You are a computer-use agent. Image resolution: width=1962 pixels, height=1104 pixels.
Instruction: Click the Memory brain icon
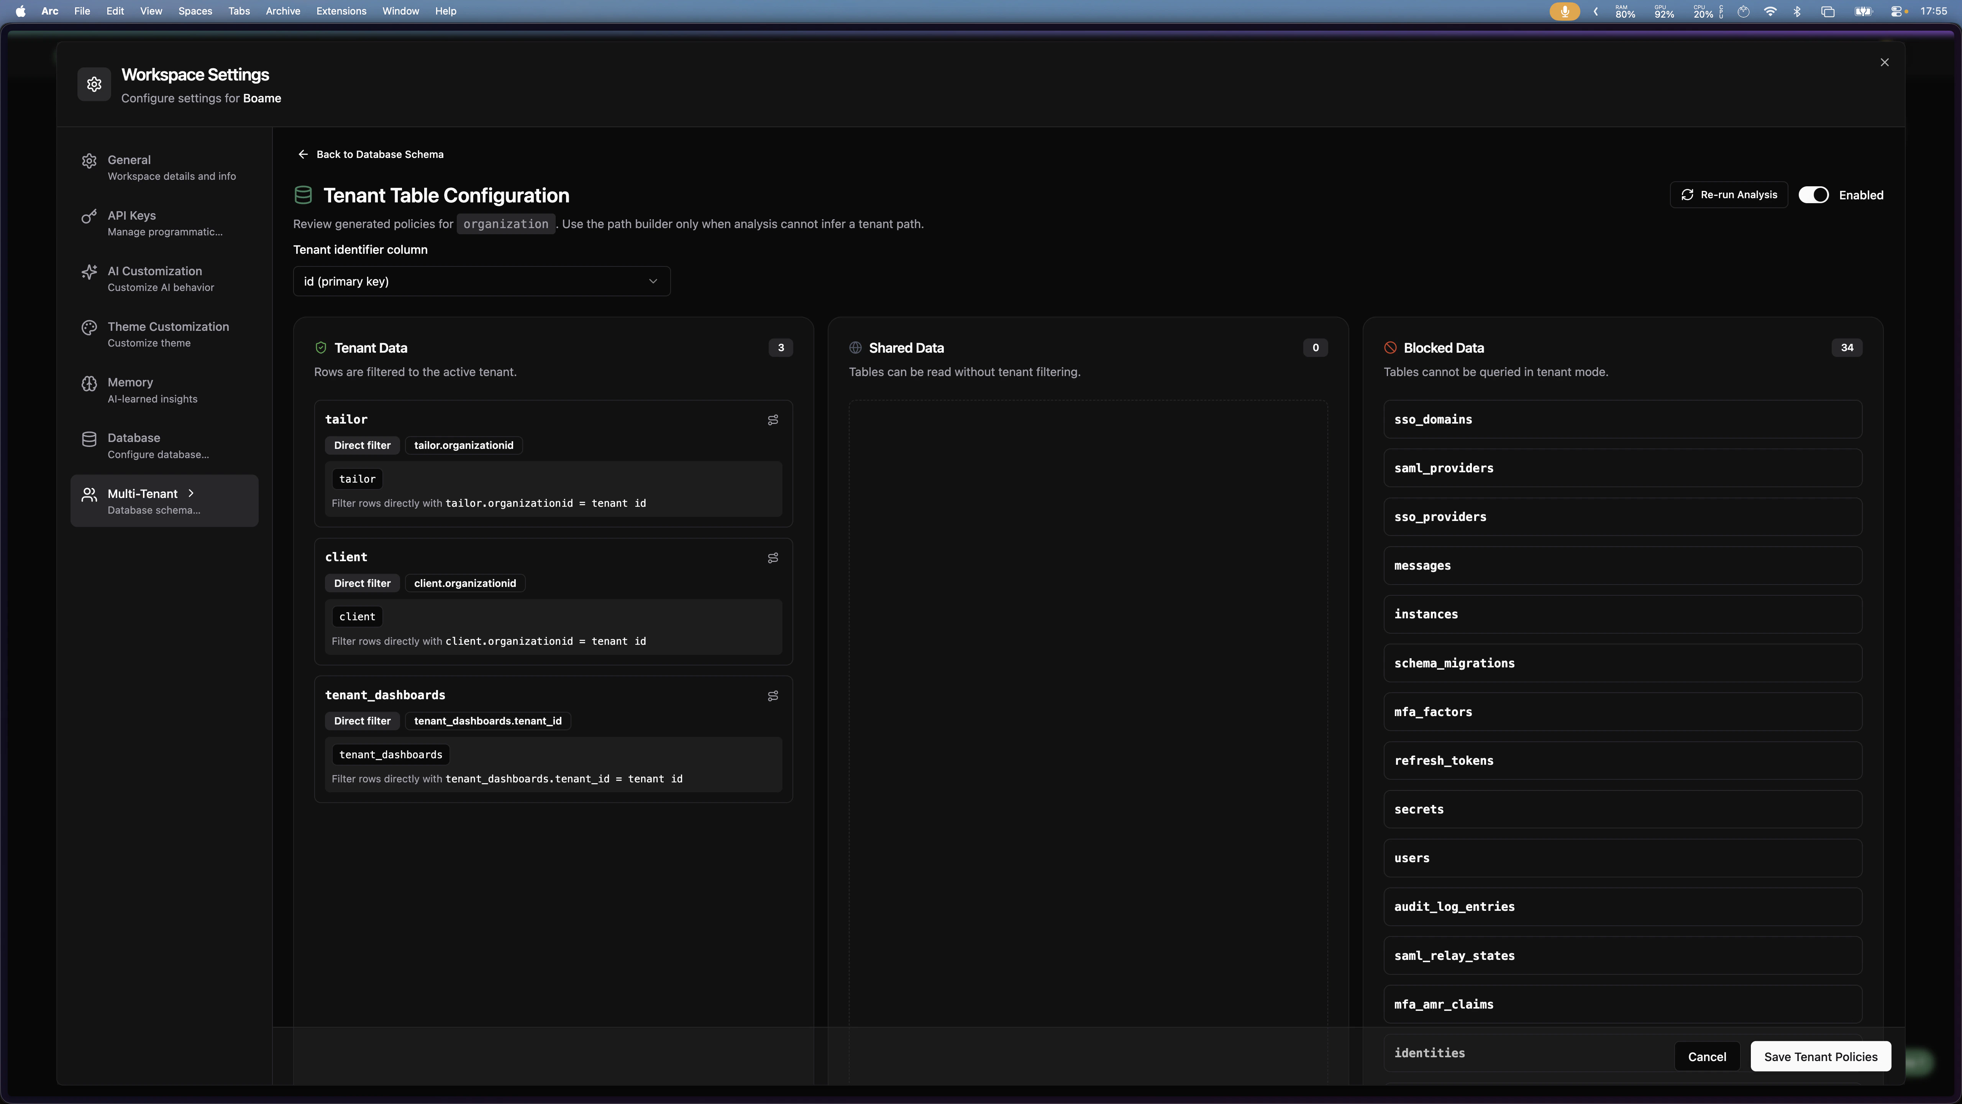click(89, 383)
